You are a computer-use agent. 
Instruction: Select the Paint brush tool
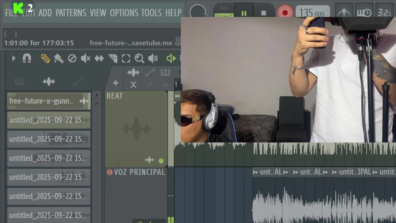click(x=59, y=58)
